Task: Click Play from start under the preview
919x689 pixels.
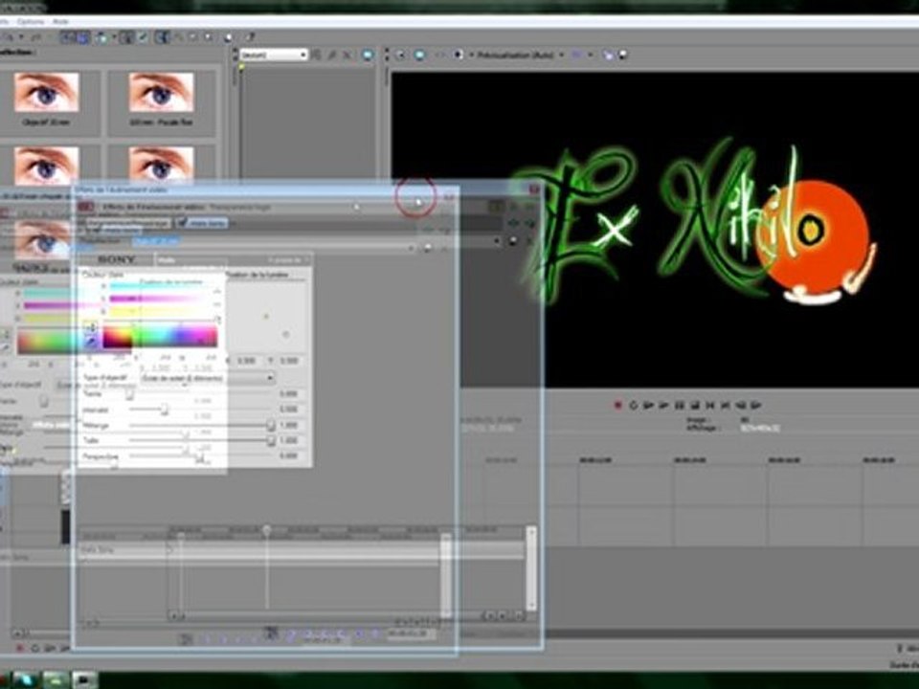Action: click(x=648, y=405)
